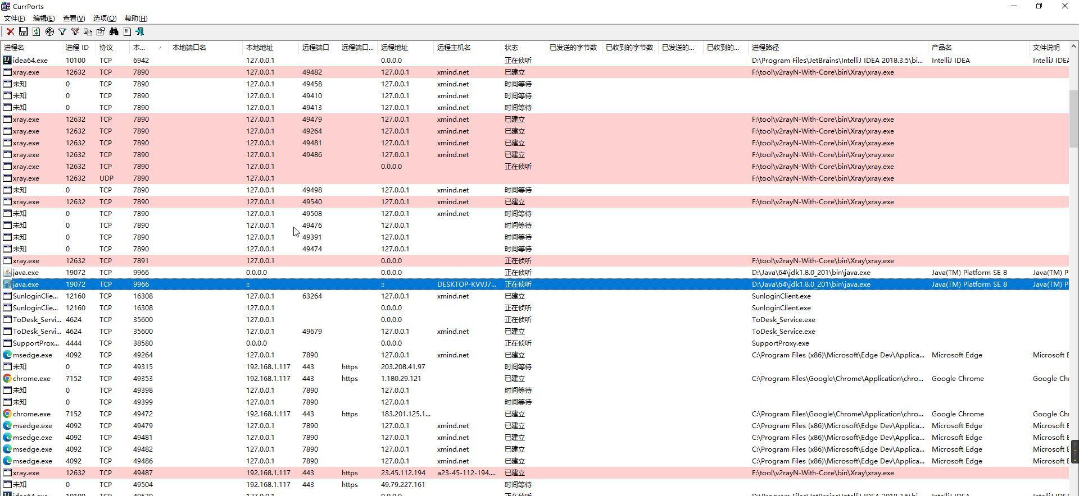Sort by the 远程端口 column header
The width and height of the screenshot is (1079, 496).
318,48
